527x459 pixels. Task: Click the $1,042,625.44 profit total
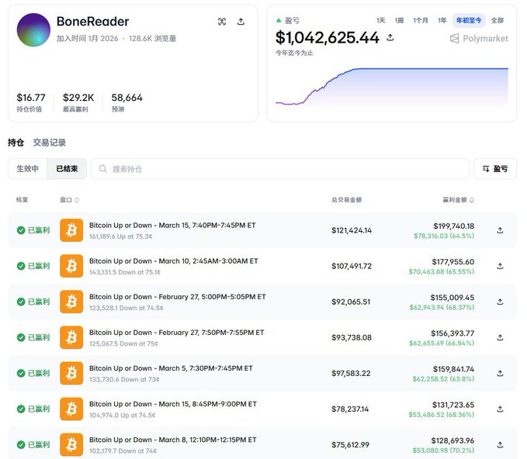328,38
